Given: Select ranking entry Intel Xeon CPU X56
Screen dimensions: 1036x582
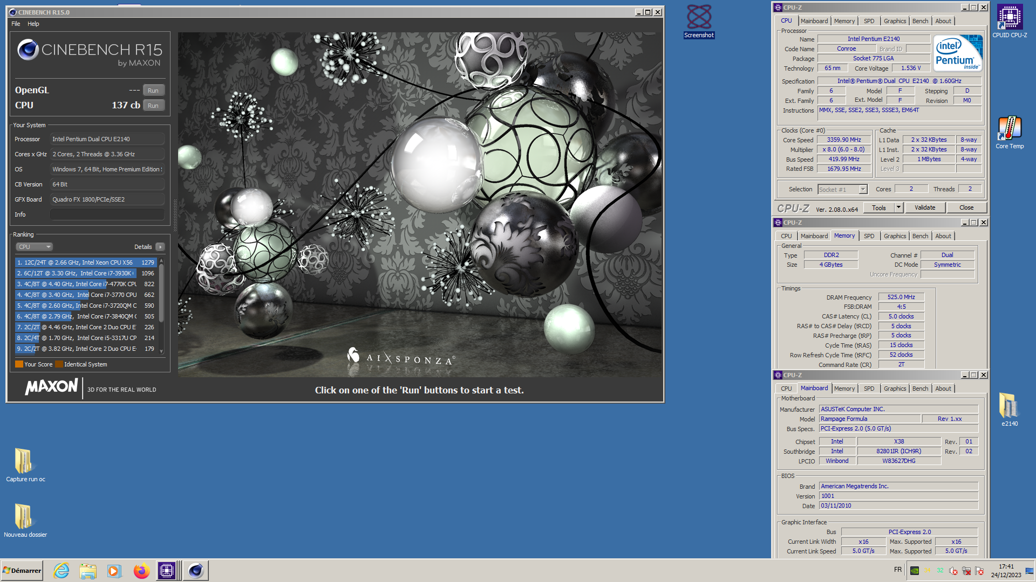Looking at the screenshot, I should (x=85, y=262).
